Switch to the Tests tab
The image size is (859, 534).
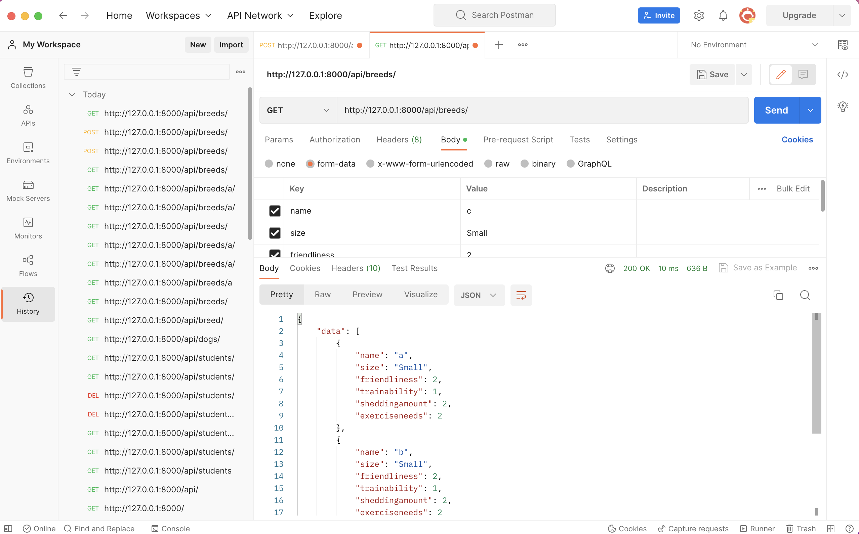pos(579,139)
